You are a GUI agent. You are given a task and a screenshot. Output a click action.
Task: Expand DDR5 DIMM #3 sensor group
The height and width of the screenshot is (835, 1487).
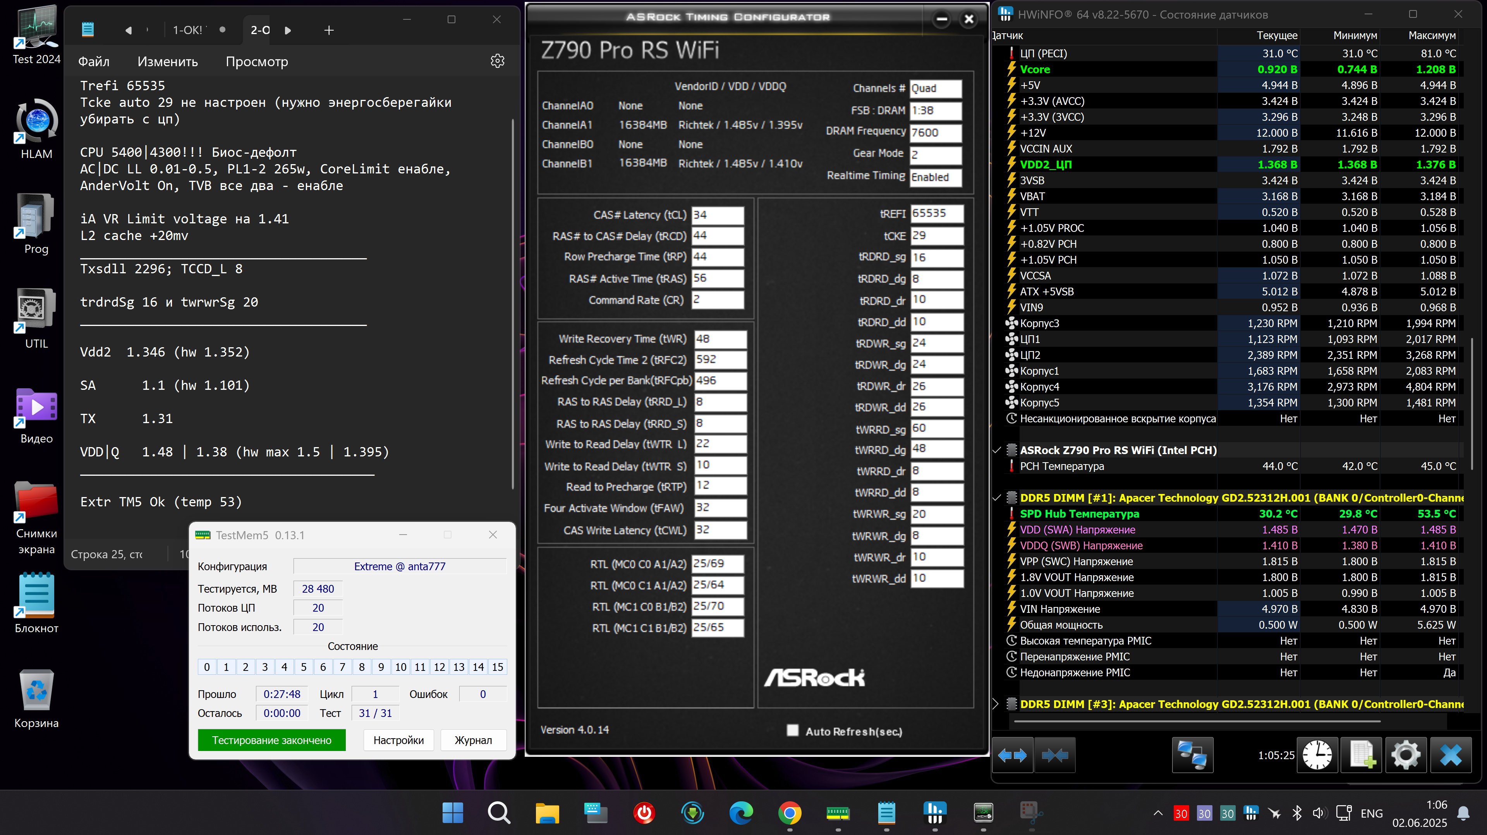coord(996,704)
